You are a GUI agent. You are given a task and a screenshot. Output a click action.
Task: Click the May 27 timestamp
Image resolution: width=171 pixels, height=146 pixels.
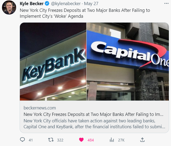point(91,3)
